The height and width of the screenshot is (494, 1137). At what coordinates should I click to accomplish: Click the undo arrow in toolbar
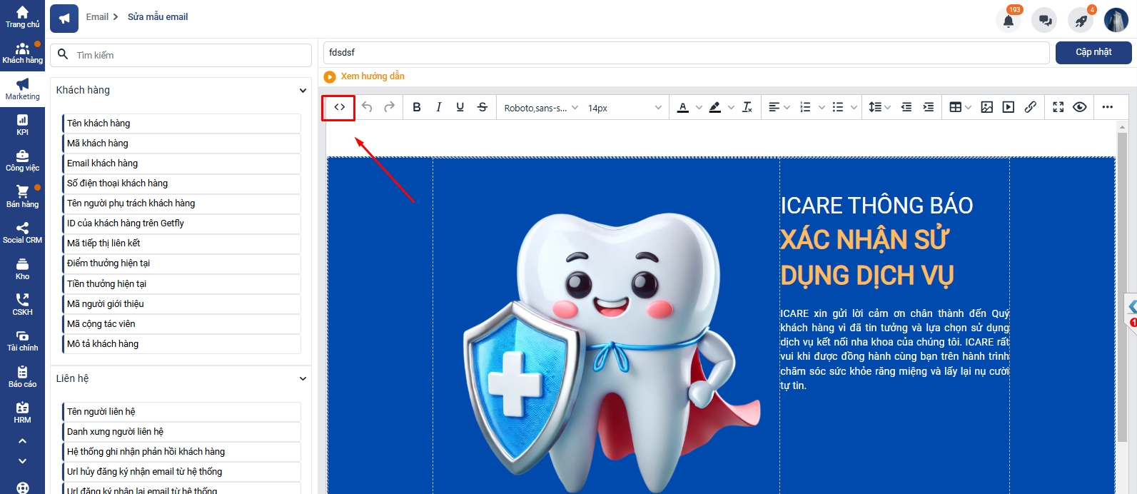[367, 107]
